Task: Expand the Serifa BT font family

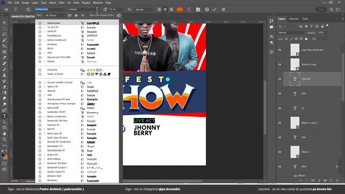Action: [45, 31]
